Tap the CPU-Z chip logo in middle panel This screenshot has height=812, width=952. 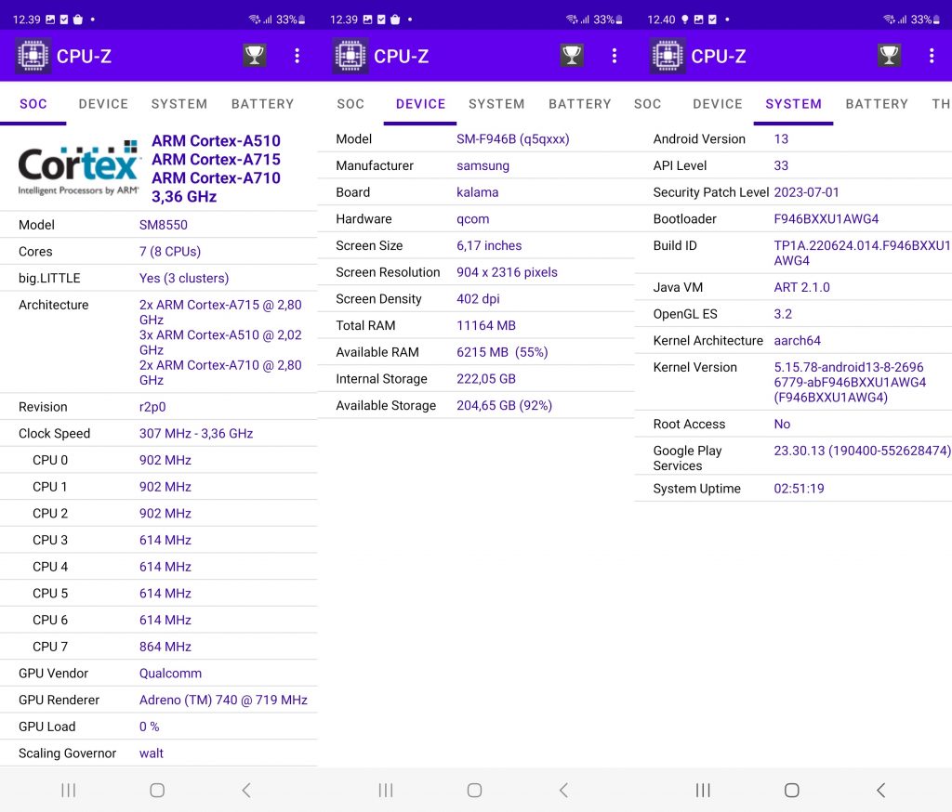coord(350,56)
